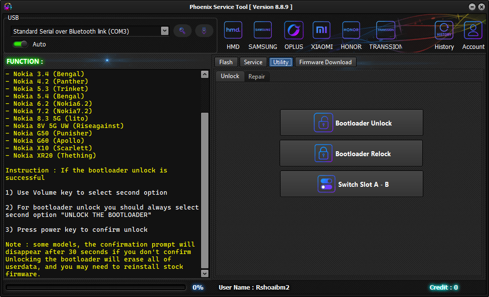The image size is (489, 297).
Task: Open the Standard Serial over Bluetooth combo box
Action: 90,31
